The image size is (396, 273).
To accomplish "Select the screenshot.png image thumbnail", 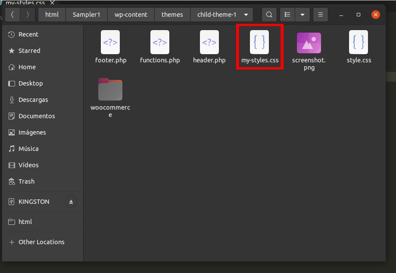I will tap(309, 43).
